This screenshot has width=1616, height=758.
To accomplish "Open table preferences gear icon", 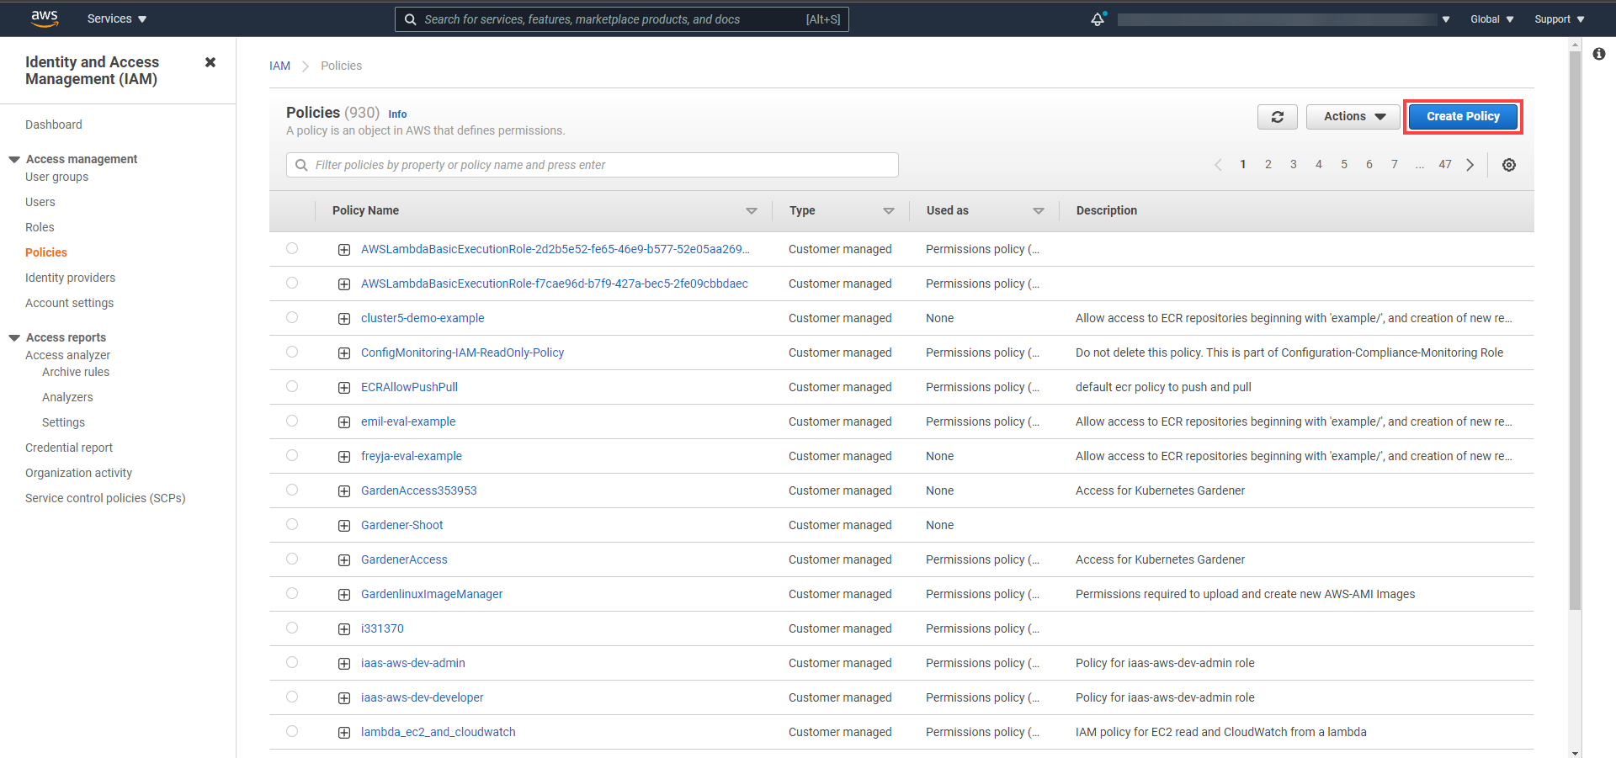I will [x=1509, y=165].
